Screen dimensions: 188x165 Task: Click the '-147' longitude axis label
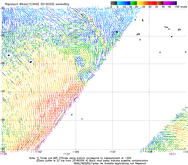click(x=39, y=152)
